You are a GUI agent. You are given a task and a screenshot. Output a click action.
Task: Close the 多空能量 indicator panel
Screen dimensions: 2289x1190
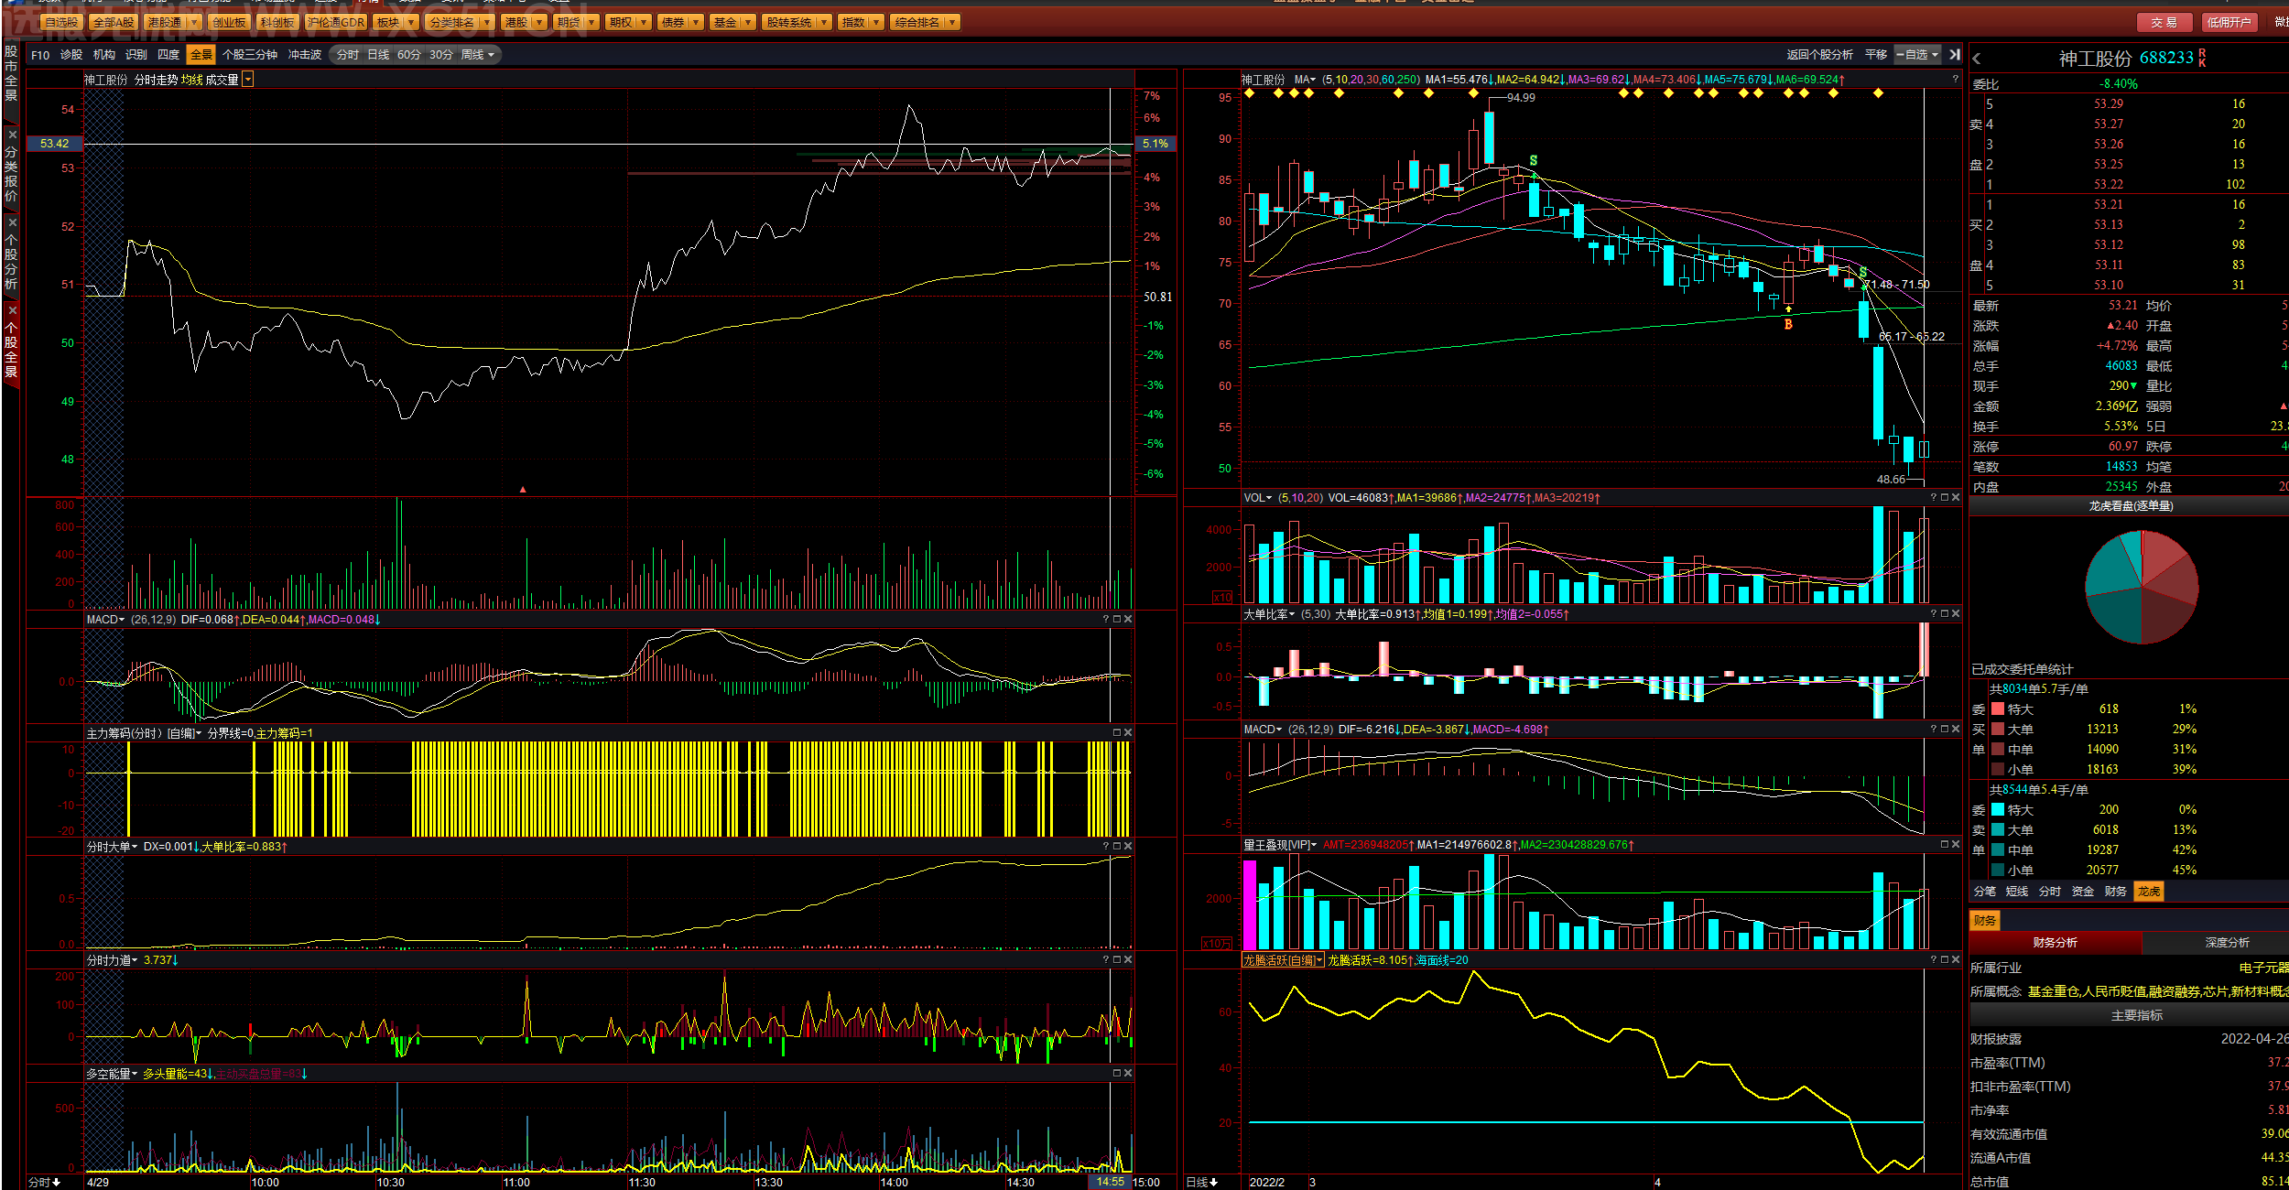point(1128,1074)
